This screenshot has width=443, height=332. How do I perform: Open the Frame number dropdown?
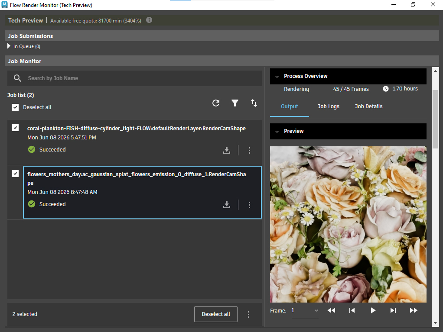pyautogui.click(x=305, y=310)
